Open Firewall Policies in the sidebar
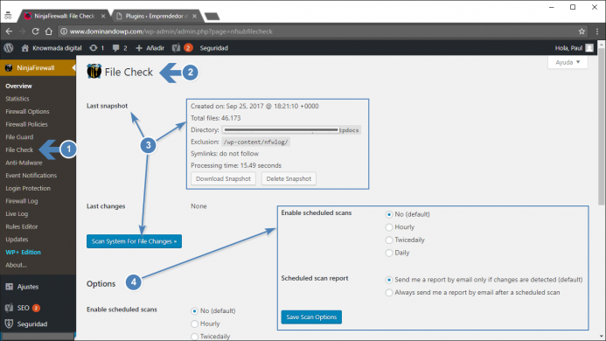This screenshot has width=606, height=341. (x=26, y=124)
